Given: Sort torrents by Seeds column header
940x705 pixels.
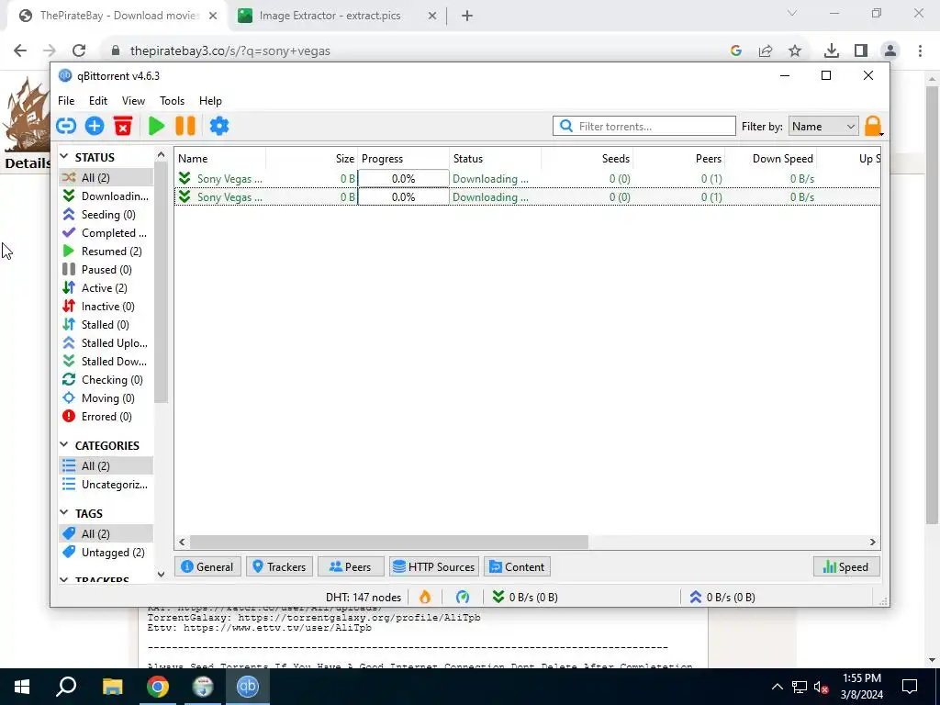Looking at the screenshot, I should (587, 159).
